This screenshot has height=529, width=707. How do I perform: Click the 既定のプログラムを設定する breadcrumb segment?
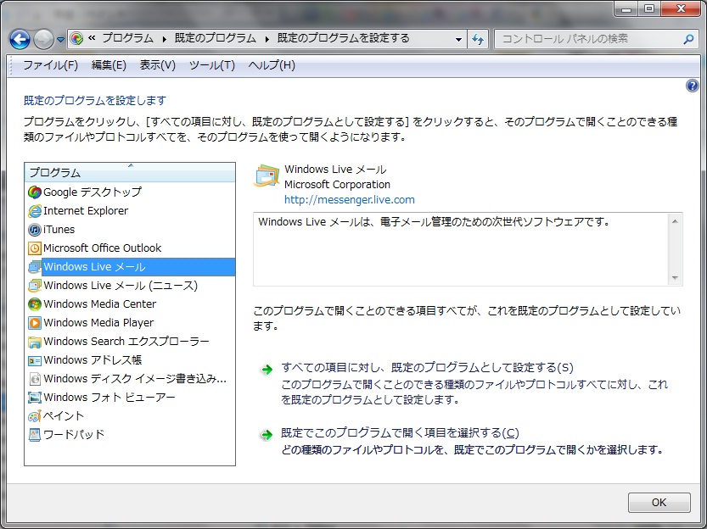344,38
